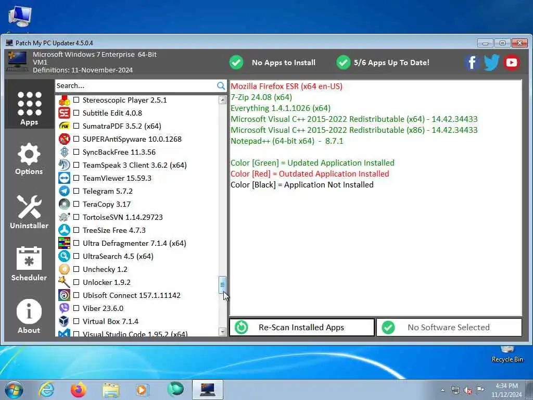533x400 pixels.
Task: Click the Telegram app icon
Action: pyautogui.click(x=64, y=191)
